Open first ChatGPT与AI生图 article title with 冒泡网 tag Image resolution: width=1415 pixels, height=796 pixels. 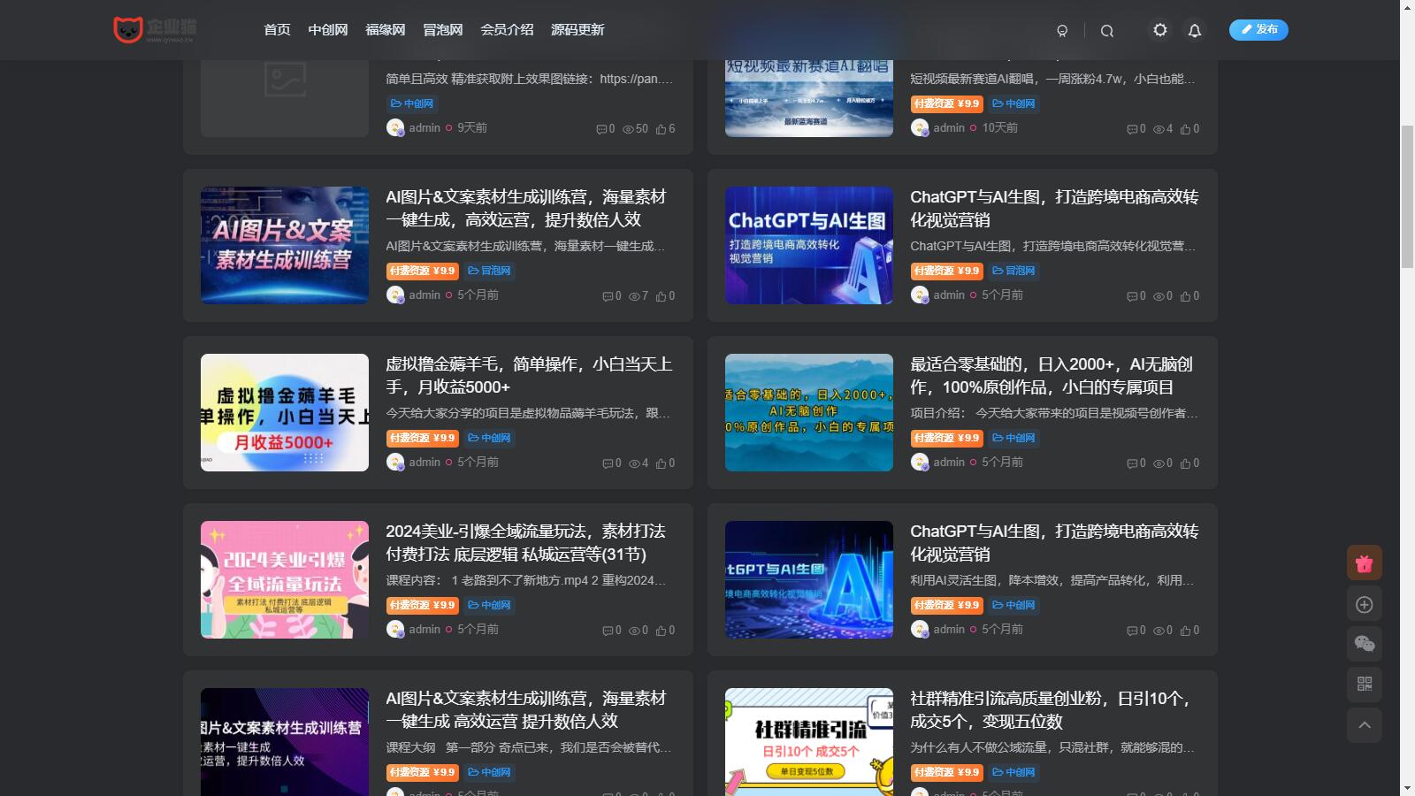(x=1054, y=209)
